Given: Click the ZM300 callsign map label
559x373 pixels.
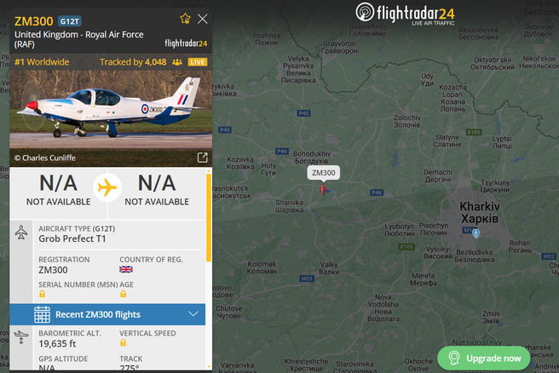Looking at the screenshot, I should [323, 173].
